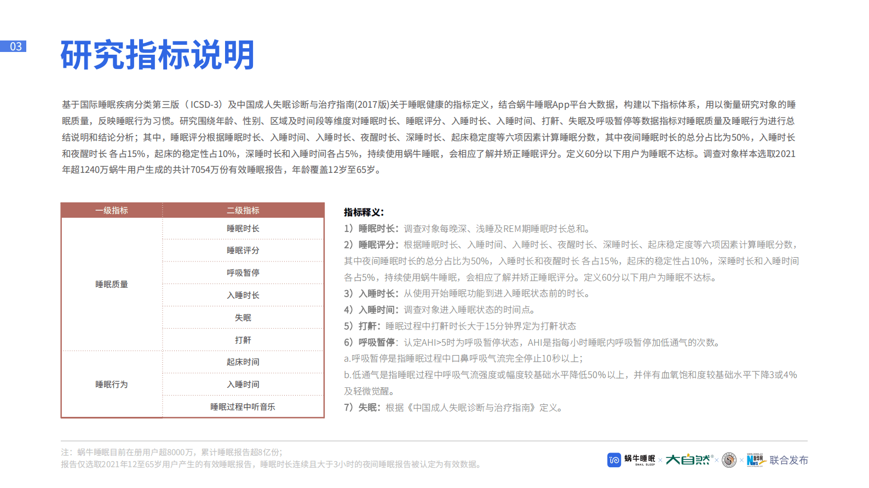Click the title 研究指标说明
The width and height of the screenshot is (869, 488).
[x=158, y=55]
